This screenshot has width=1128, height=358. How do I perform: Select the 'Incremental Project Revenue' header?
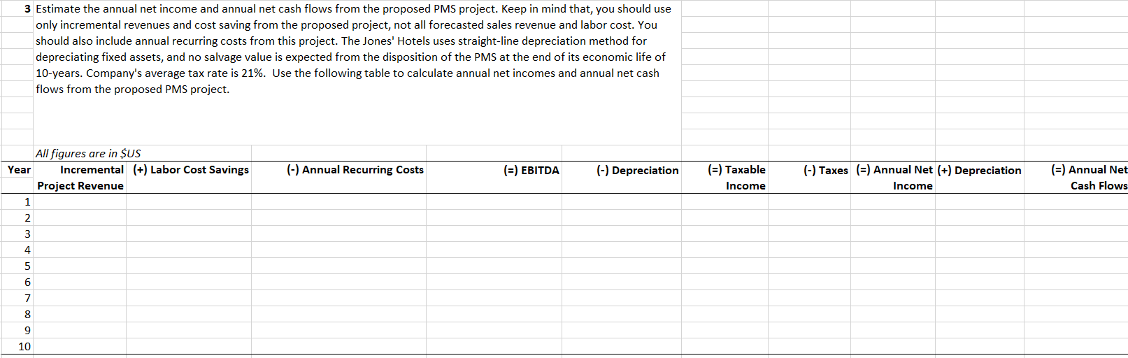point(80,178)
